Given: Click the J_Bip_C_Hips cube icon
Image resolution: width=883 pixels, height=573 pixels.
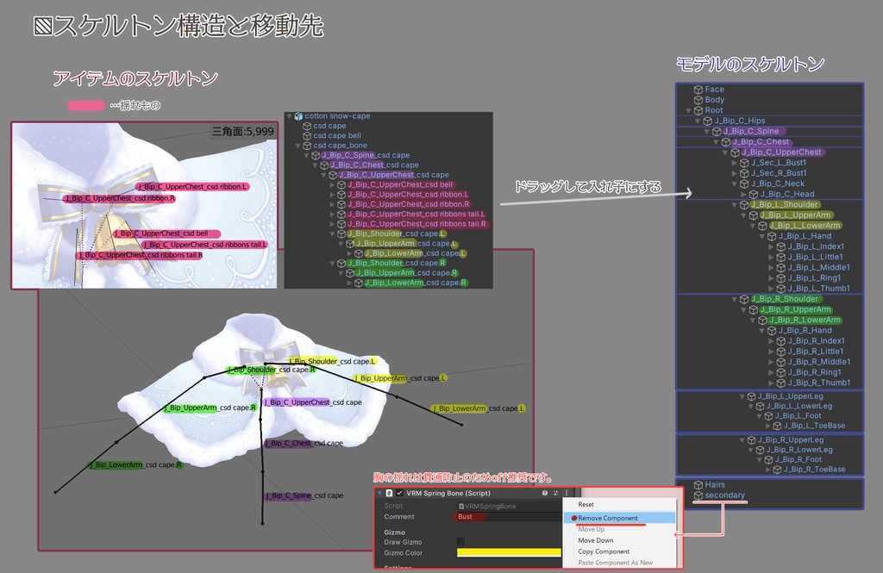Looking at the screenshot, I should [707, 121].
